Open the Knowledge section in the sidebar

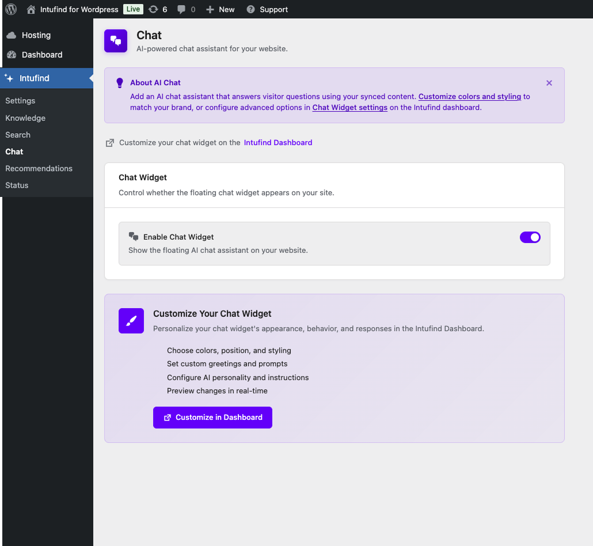[25, 118]
